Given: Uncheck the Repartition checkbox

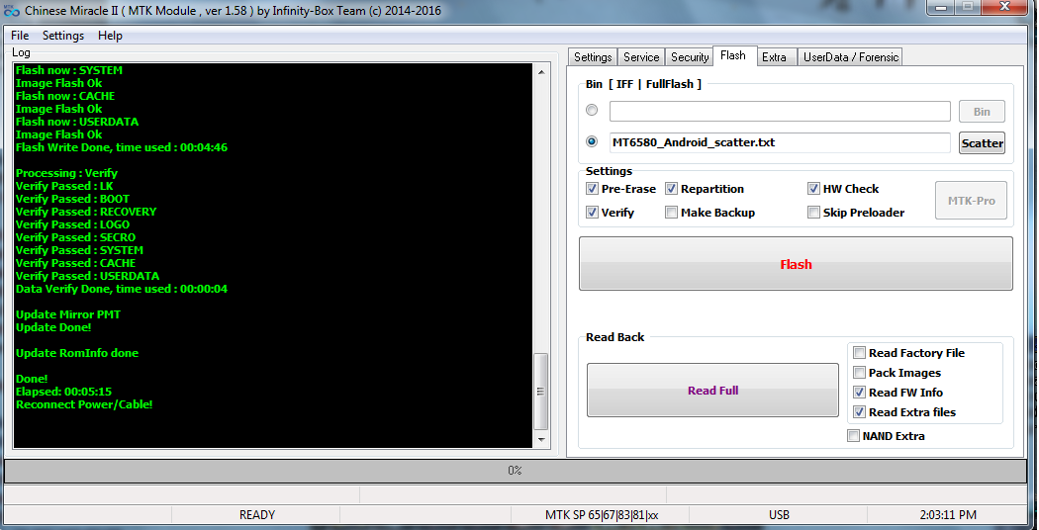Looking at the screenshot, I should coord(671,189).
